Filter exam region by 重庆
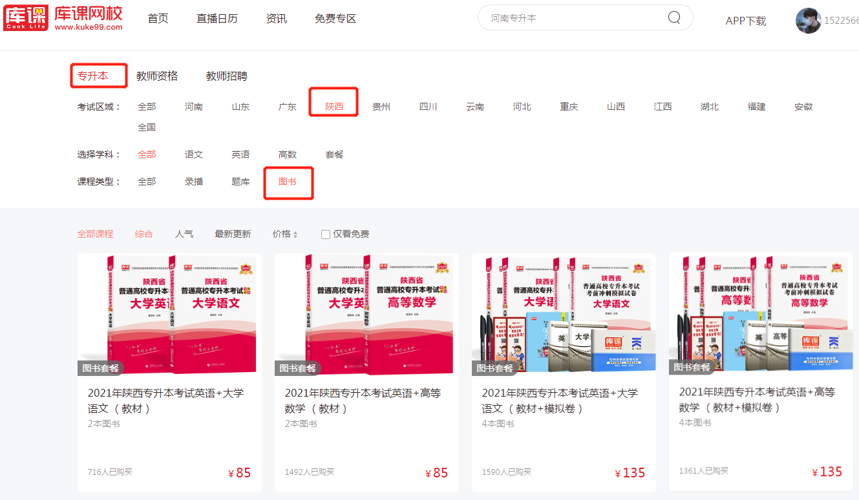 pos(569,107)
